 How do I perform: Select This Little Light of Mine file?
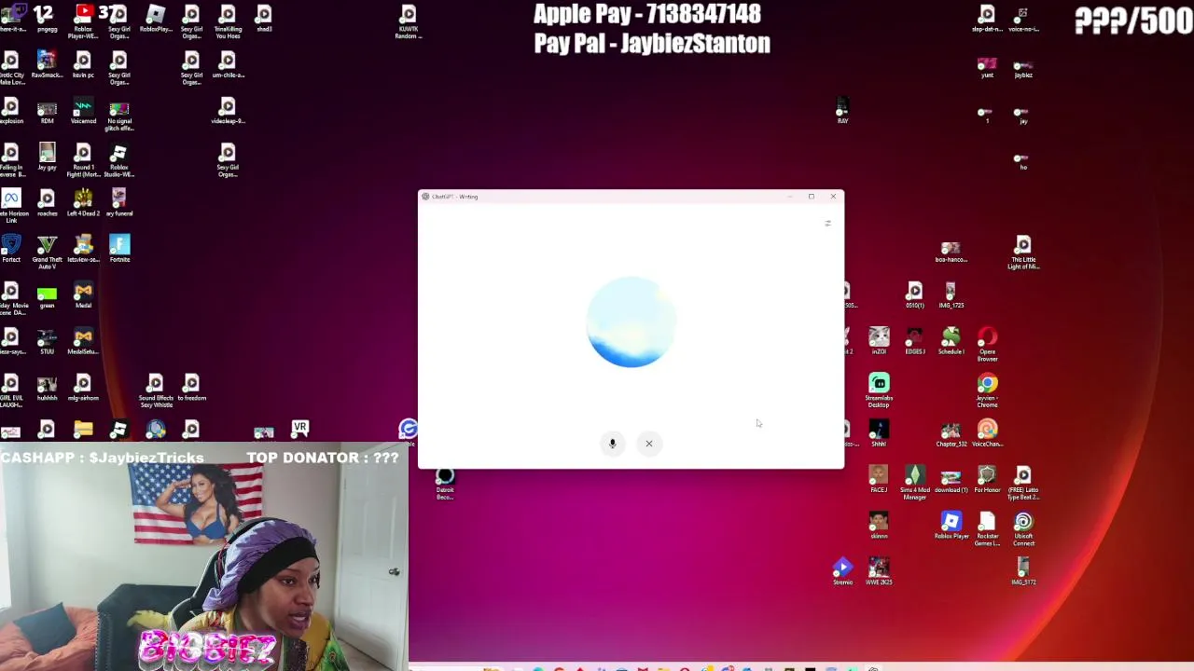pos(1023,252)
